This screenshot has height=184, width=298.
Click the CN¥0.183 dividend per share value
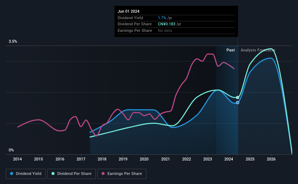click(167, 24)
